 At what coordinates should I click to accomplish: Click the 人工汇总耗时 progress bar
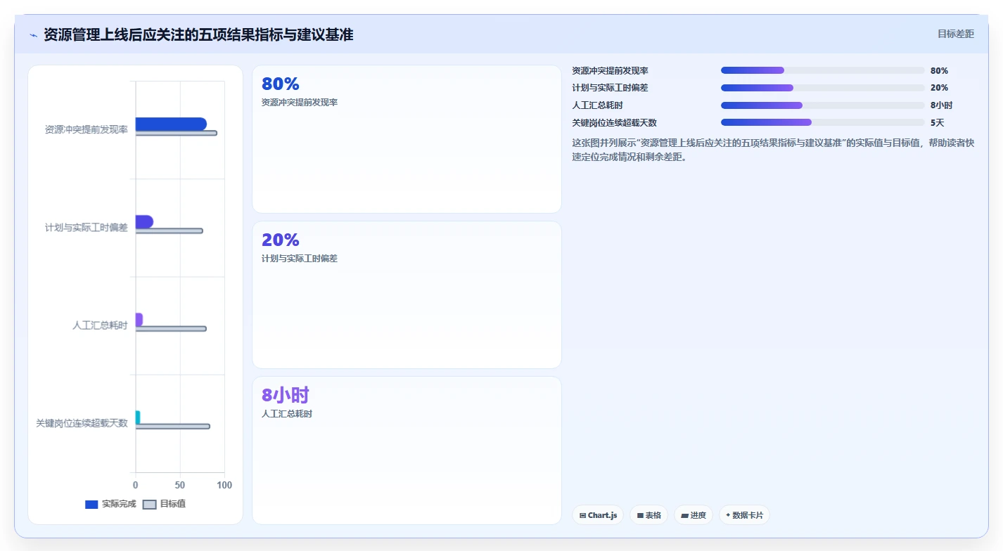click(x=822, y=105)
